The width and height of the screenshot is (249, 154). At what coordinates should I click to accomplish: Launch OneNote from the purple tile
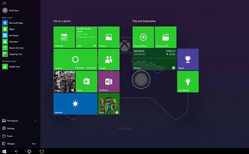click(109, 82)
